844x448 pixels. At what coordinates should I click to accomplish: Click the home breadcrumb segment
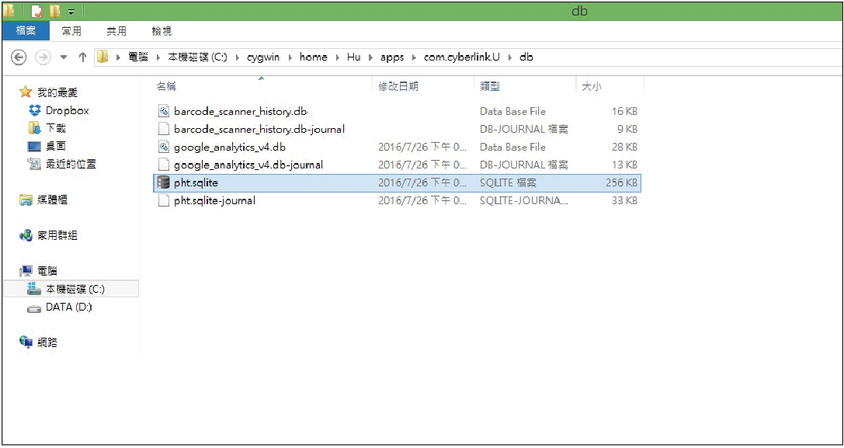(x=313, y=57)
